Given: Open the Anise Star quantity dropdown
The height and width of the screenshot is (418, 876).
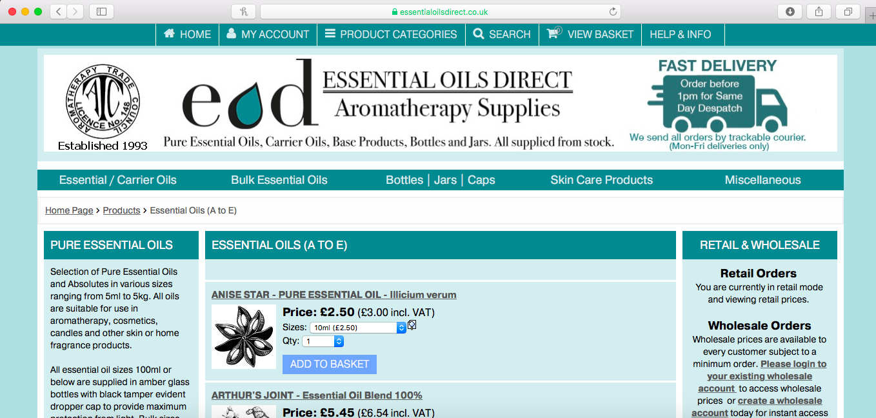Looking at the screenshot, I should tap(323, 341).
